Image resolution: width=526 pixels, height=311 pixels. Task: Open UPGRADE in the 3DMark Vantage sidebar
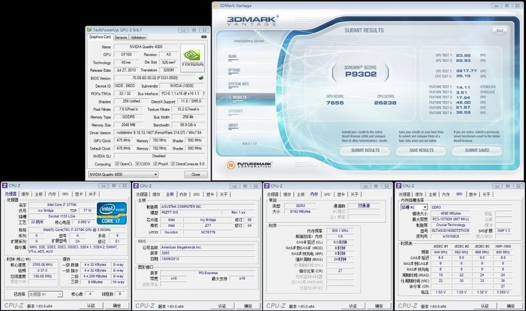coord(236,111)
